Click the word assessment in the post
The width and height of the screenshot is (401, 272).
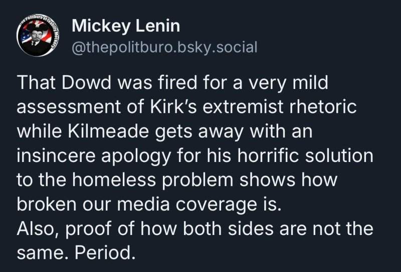69,106
